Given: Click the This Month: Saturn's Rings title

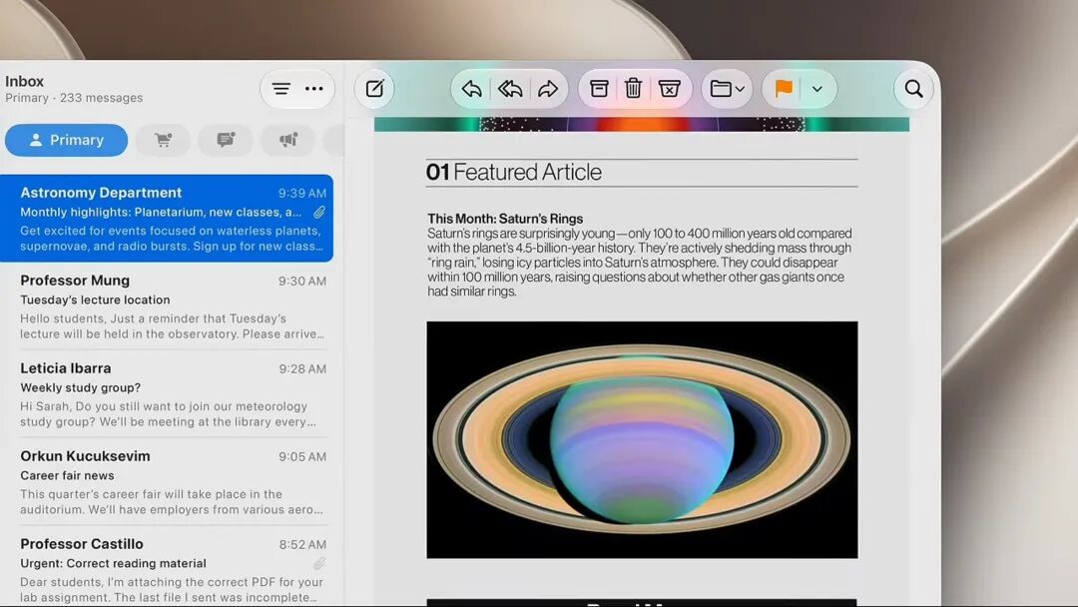Looking at the screenshot, I should pyautogui.click(x=505, y=219).
